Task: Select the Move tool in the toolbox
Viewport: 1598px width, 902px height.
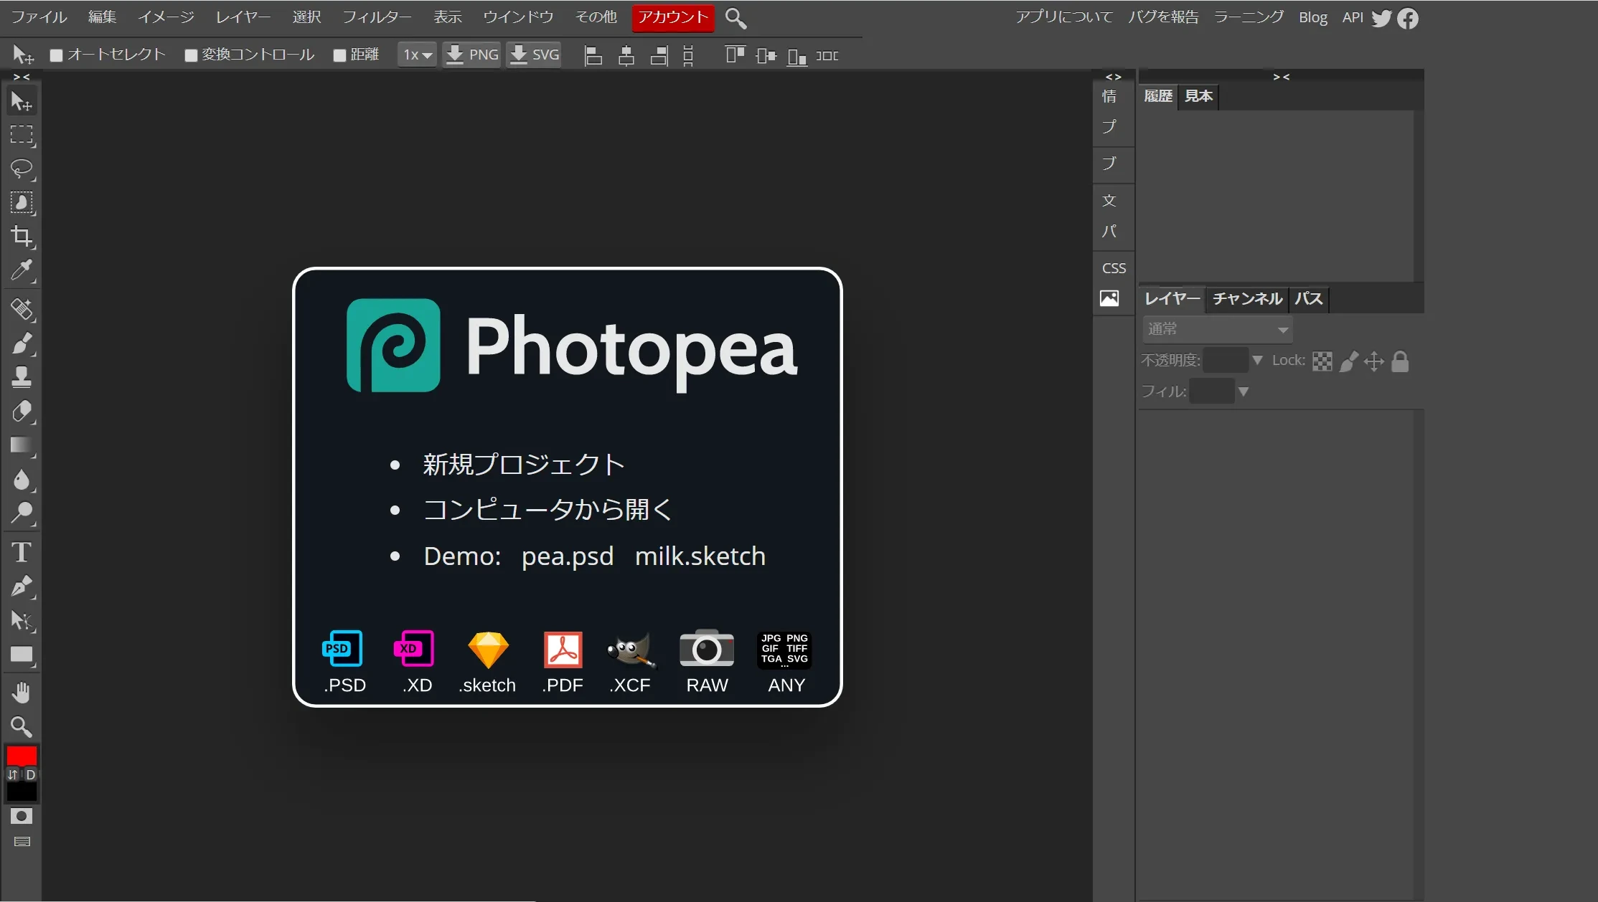Action: [x=22, y=102]
